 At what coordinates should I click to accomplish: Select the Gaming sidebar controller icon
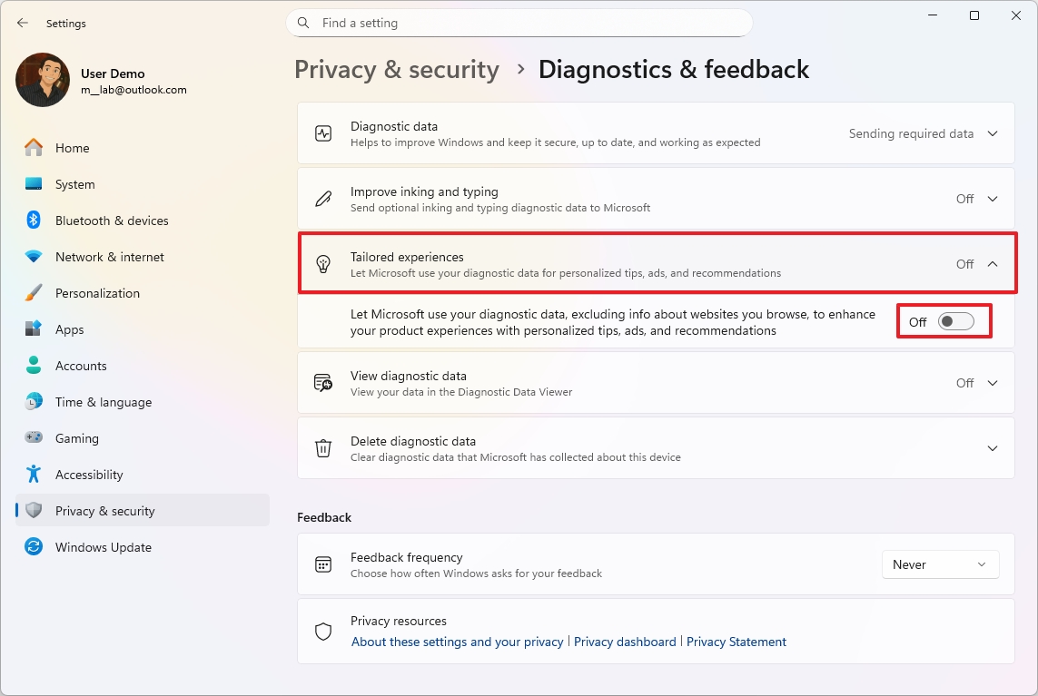(33, 437)
